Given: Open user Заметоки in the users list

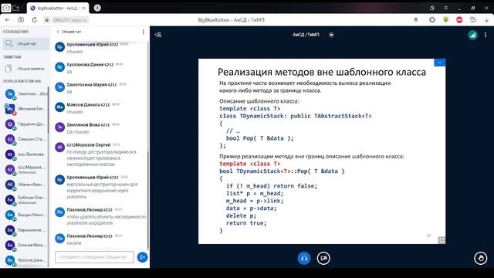Looking at the screenshot, I should click(x=25, y=93).
